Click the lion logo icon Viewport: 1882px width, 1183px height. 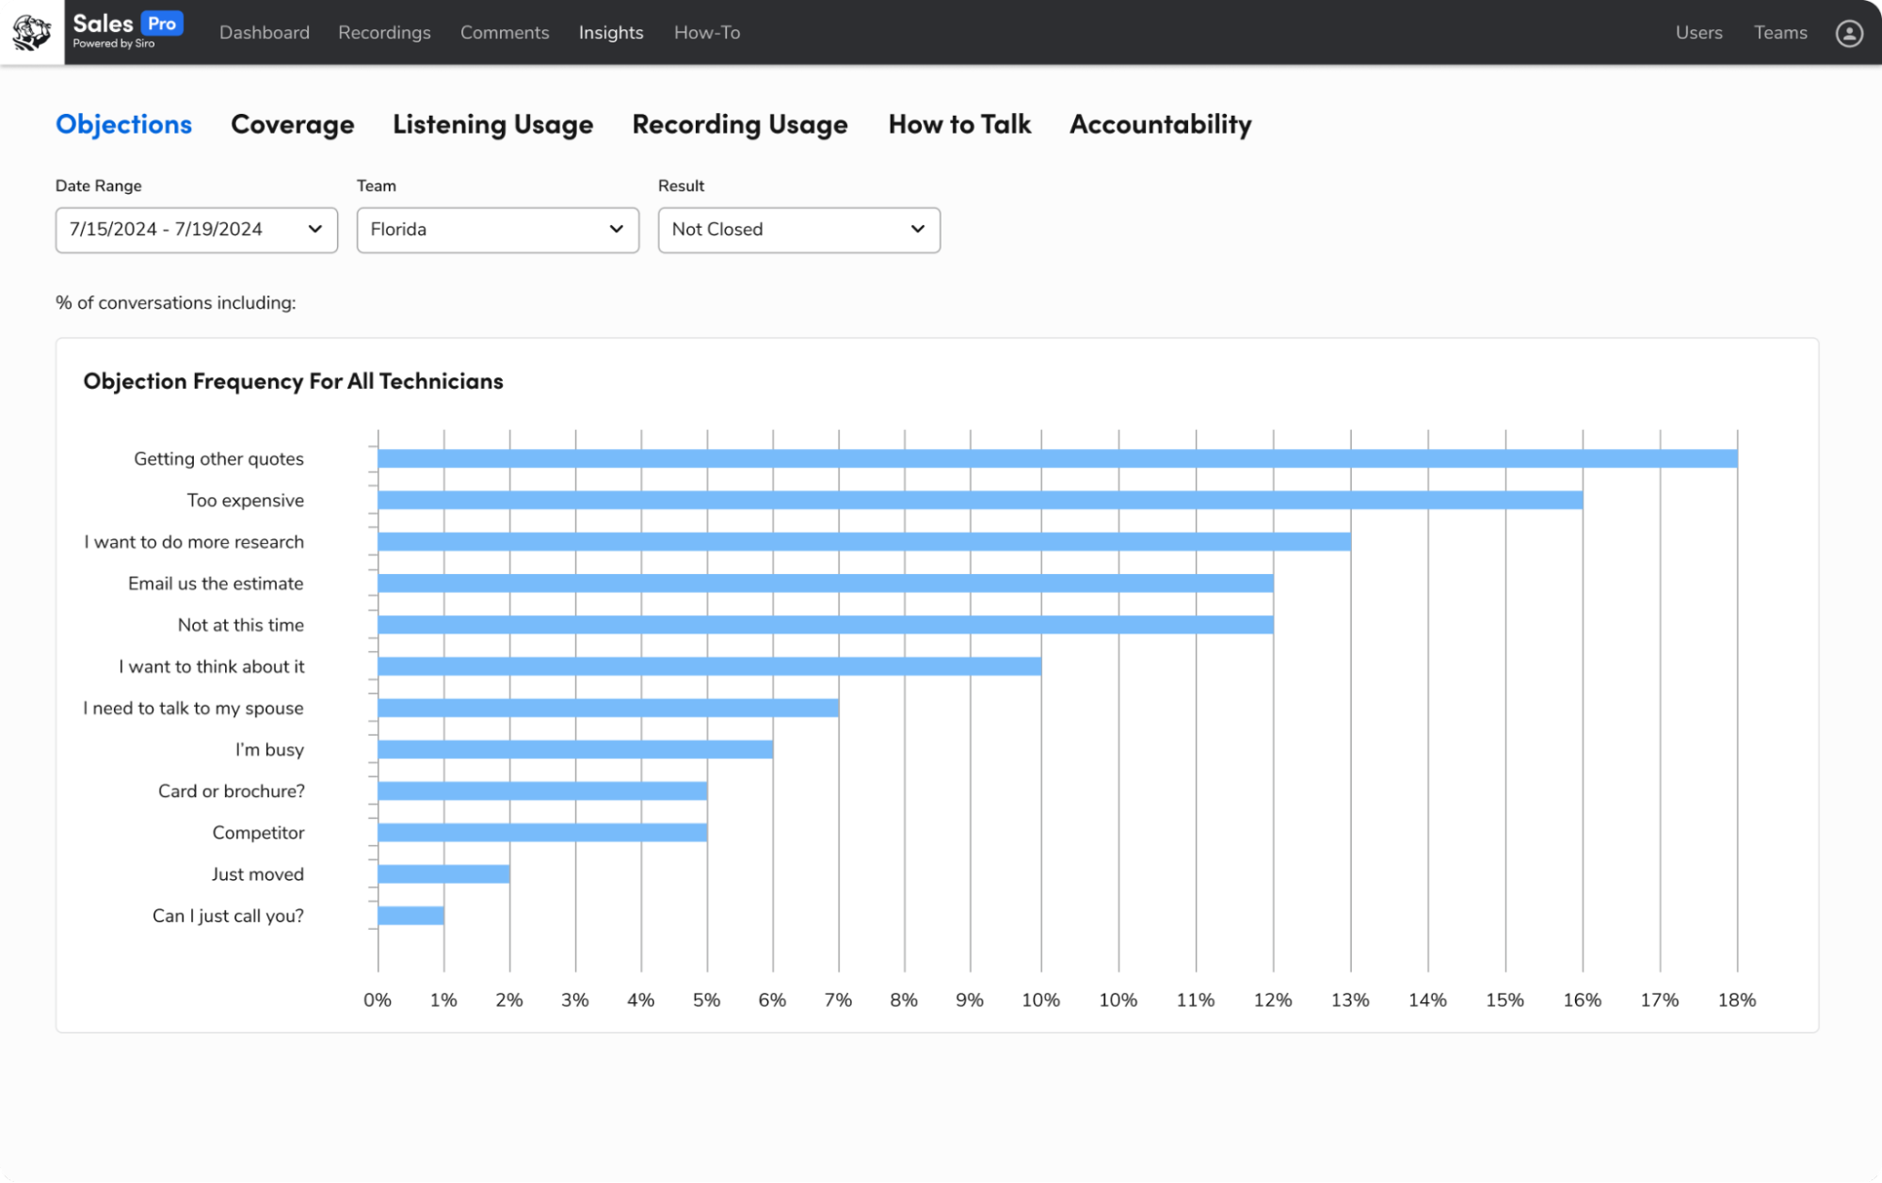point(32,32)
